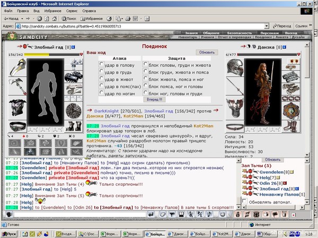Open address bar URL dropdown
The height and width of the screenshot is (238, 318).
(x=267, y=26)
